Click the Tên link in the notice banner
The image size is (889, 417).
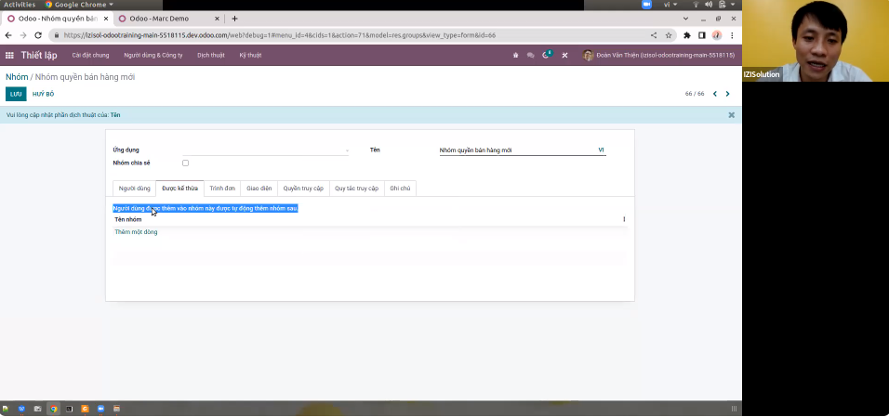pyautogui.click(x=115, y=115)
